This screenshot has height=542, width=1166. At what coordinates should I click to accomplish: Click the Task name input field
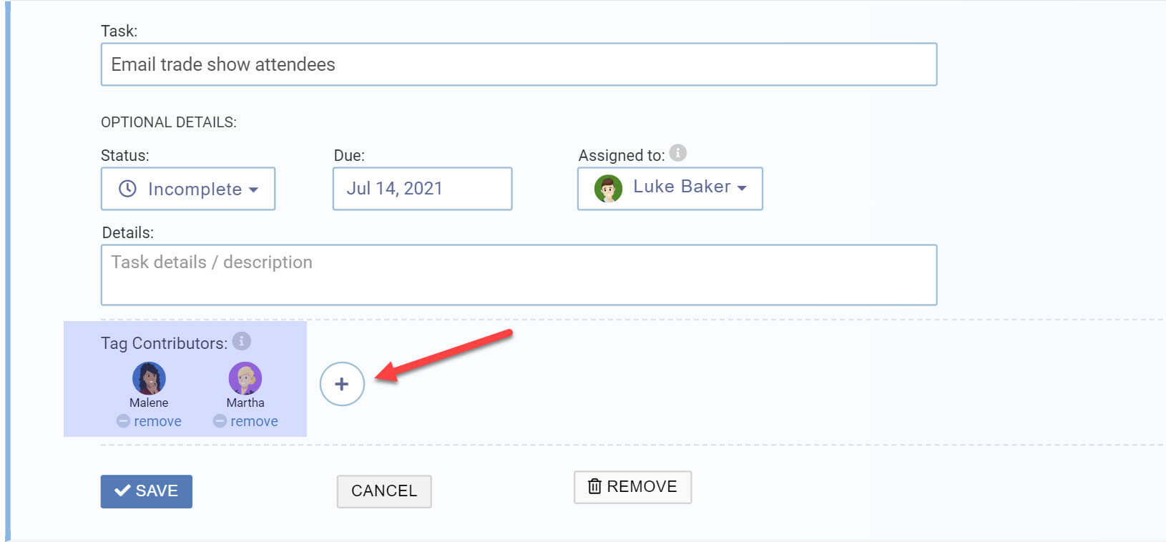click(x=519, y=64)
